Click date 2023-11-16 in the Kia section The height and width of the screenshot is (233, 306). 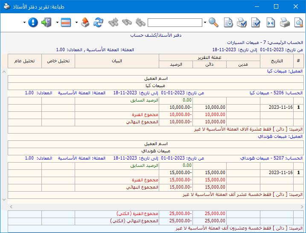pyautogui.click(x=281, y=108)
